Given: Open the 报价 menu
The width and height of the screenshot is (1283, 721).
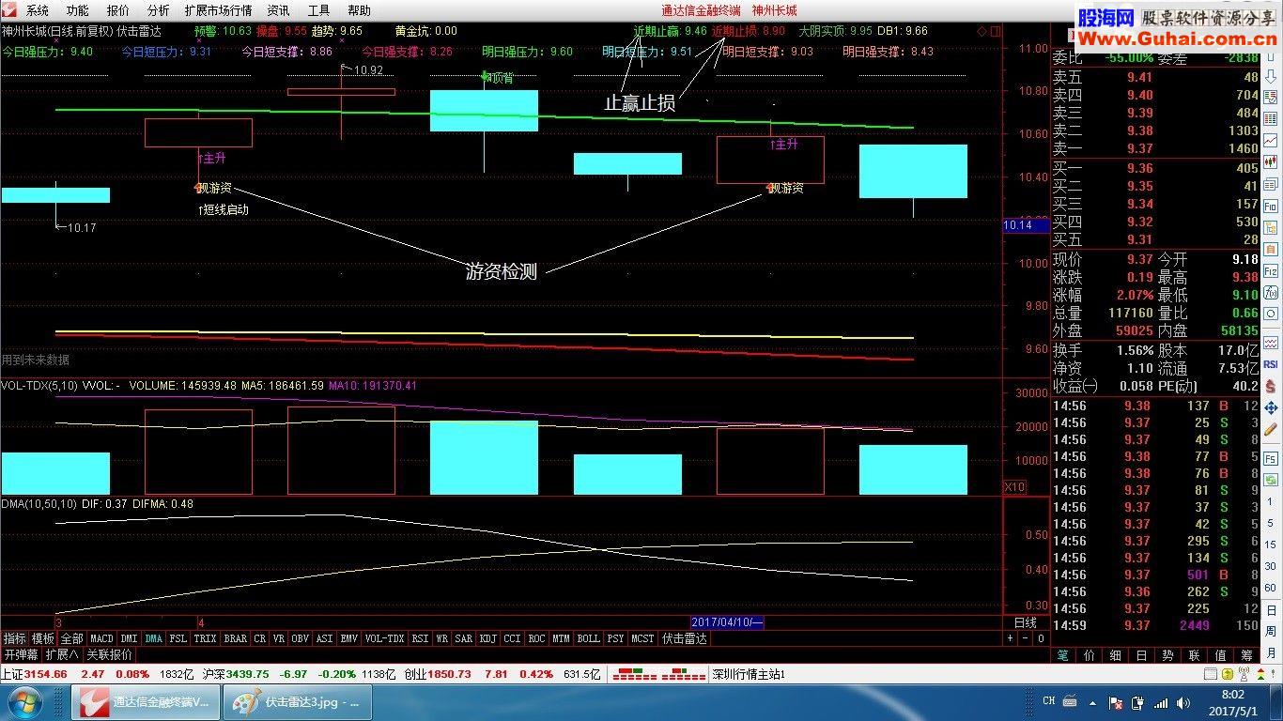Looking at the screenshot, I should coord(118,10).
